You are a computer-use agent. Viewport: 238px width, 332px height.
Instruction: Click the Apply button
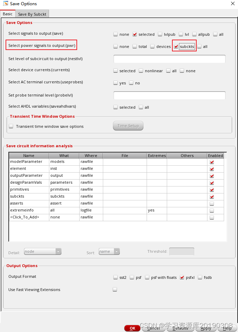point(206,328)
